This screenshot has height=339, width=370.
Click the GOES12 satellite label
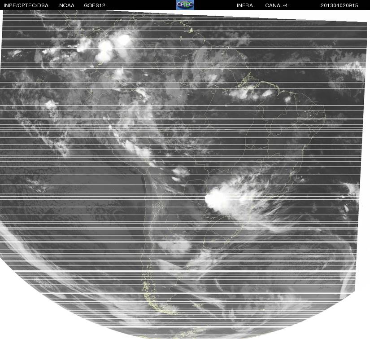pyautogui.click(x=95, y=5)
